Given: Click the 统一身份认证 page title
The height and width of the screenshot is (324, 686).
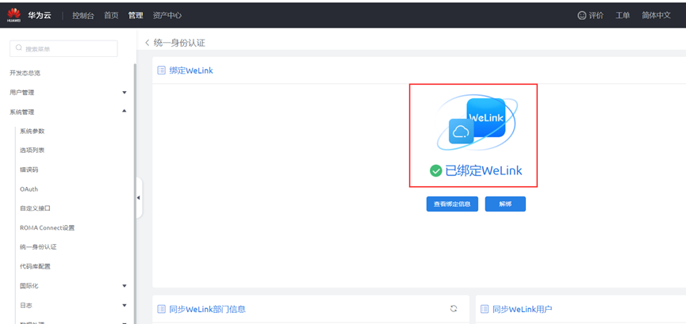Looking at the screenshot, I should click(x=179, y=43).
